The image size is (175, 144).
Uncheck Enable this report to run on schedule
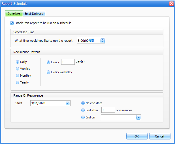click(x=12, y=23)
